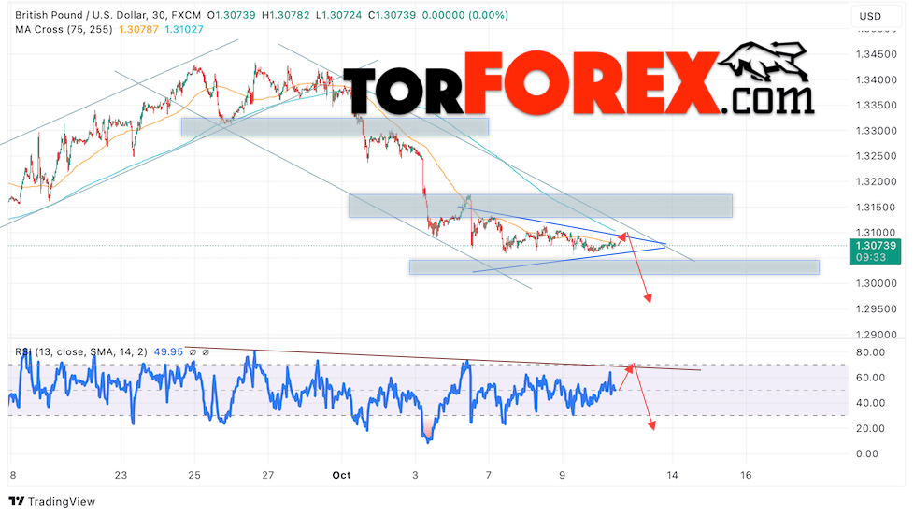The width and height of the screenshot is (914, 516).
Task: Click the 14 date label on the time axis
Action: pyautogui.click(x=672, y=475)
